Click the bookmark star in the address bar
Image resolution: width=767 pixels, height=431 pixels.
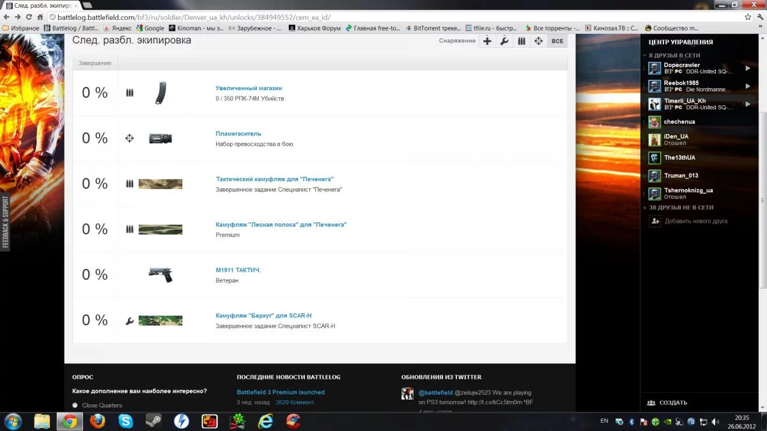tap(748, 17)
